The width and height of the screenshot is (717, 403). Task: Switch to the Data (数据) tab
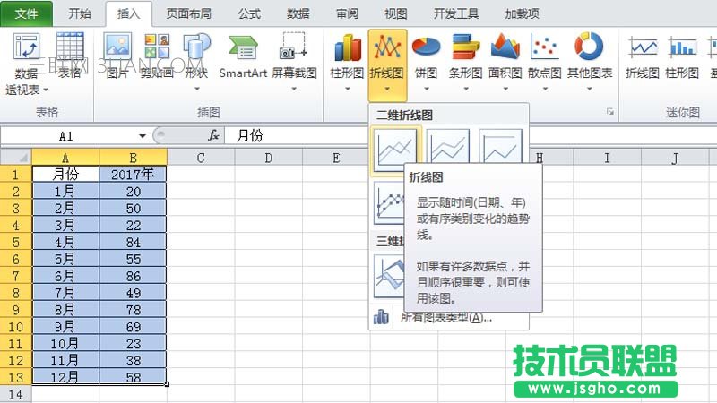(298, 13)
